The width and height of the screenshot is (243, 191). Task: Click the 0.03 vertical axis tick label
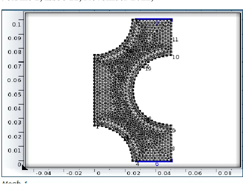14,122
